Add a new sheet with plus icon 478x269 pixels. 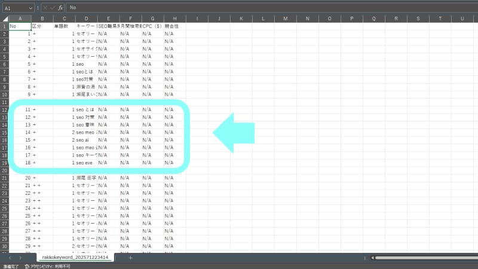point(130,258)
